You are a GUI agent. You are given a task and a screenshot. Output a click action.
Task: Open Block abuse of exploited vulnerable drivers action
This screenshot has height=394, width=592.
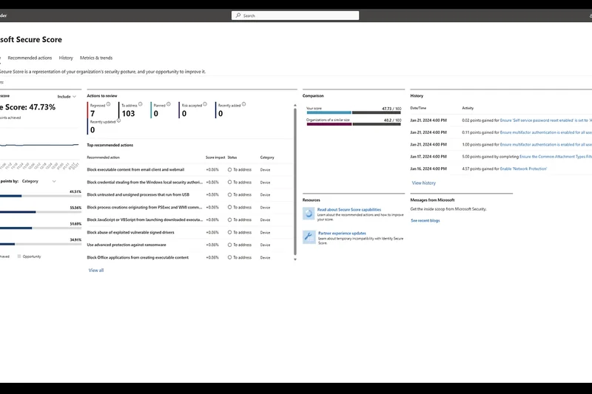pos(131,232)
